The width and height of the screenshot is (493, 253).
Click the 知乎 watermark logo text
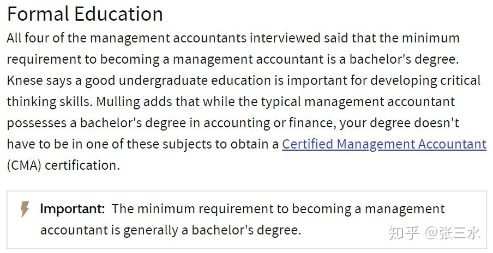pyautogui.click(x=404, y=233)
